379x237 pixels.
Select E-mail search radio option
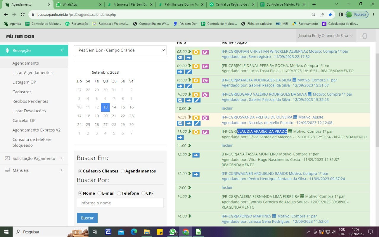coord(99,193)
